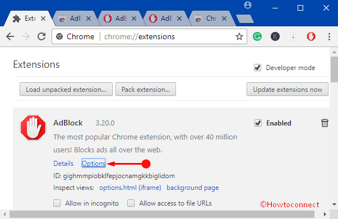Viewport: 338px width, 219px height.
Task: Click the horizontal scrollbar left arrow
Action: [4, 215]
